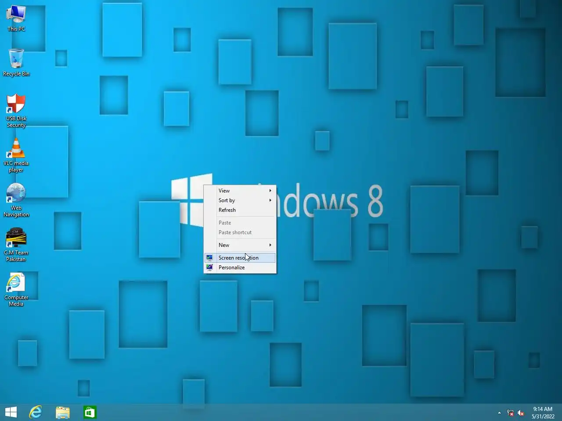Select the Recycle Bin desktop icon
This screenshot has height=421, width=562.
[16, 63]
